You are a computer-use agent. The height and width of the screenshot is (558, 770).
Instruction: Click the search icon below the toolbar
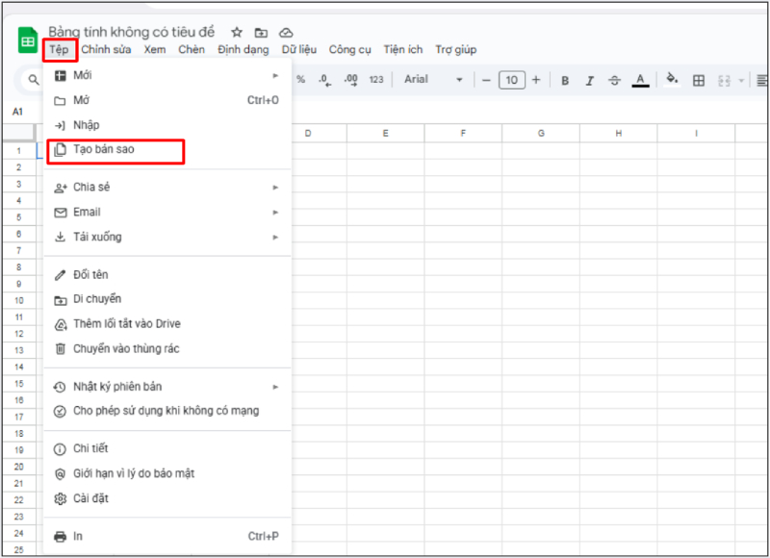tap(32, 80)
